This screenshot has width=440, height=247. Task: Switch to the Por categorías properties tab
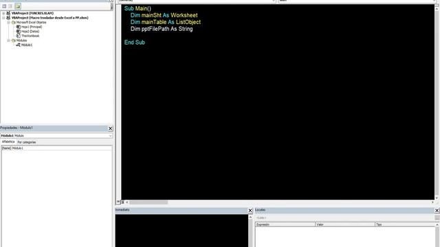(27, 142)
